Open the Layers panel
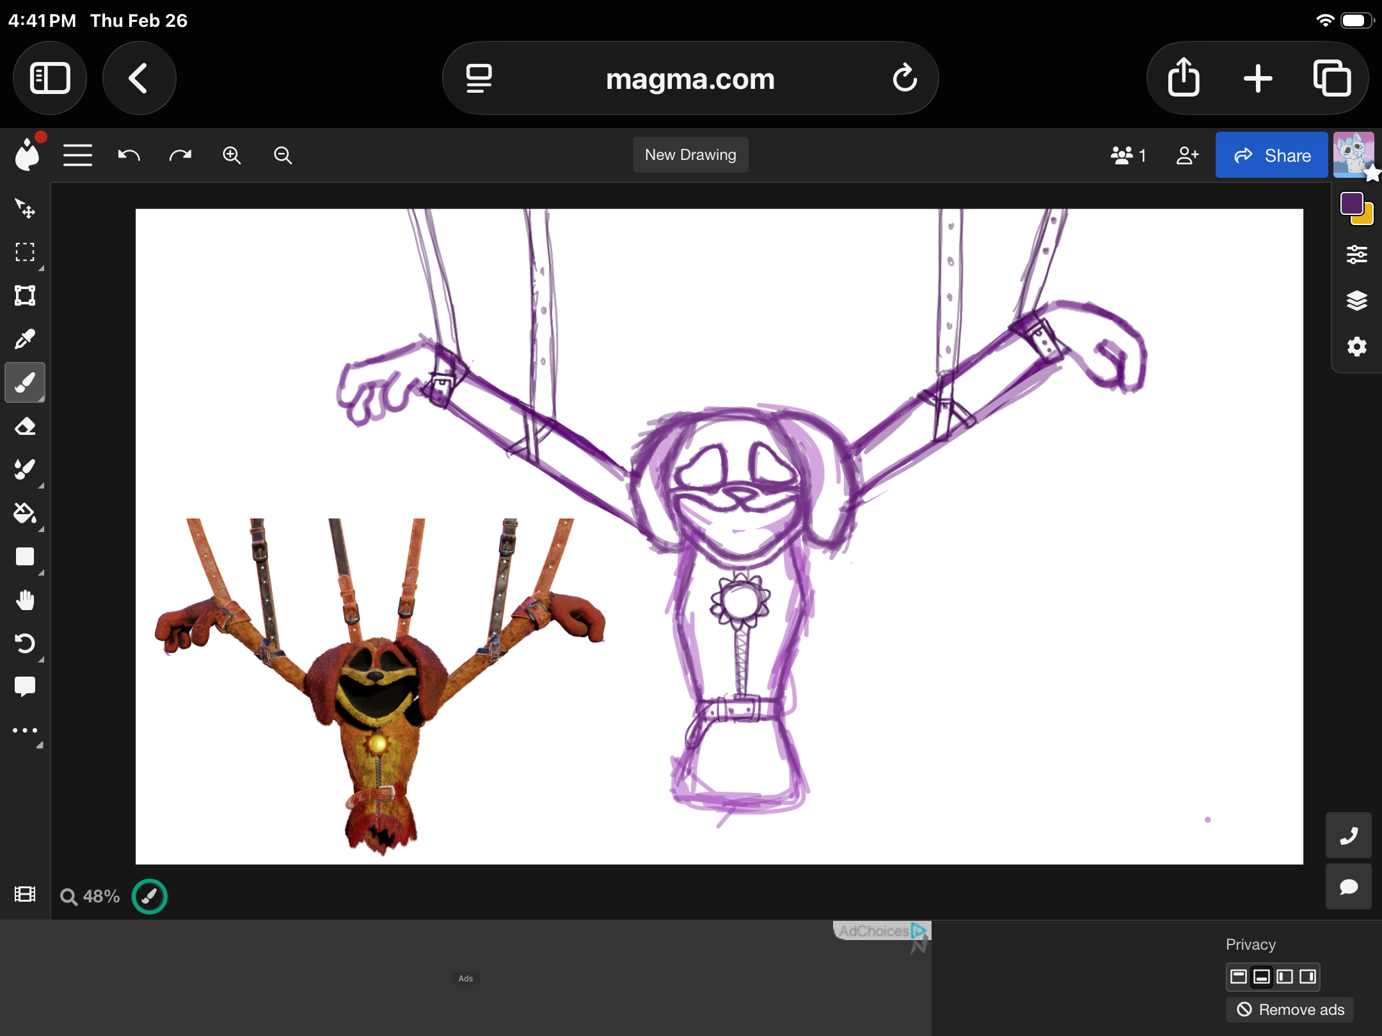 click(x=1358, y=300)
